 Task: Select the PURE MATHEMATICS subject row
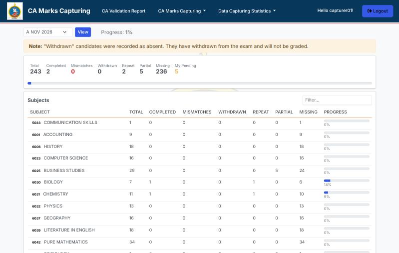pos(200,243)
